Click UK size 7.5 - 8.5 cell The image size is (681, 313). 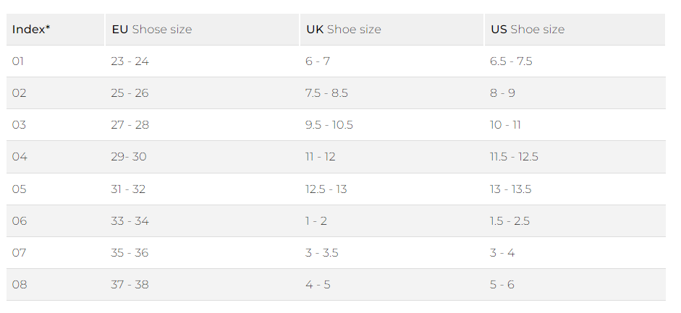pyautogui.click(x=326, y=93)
